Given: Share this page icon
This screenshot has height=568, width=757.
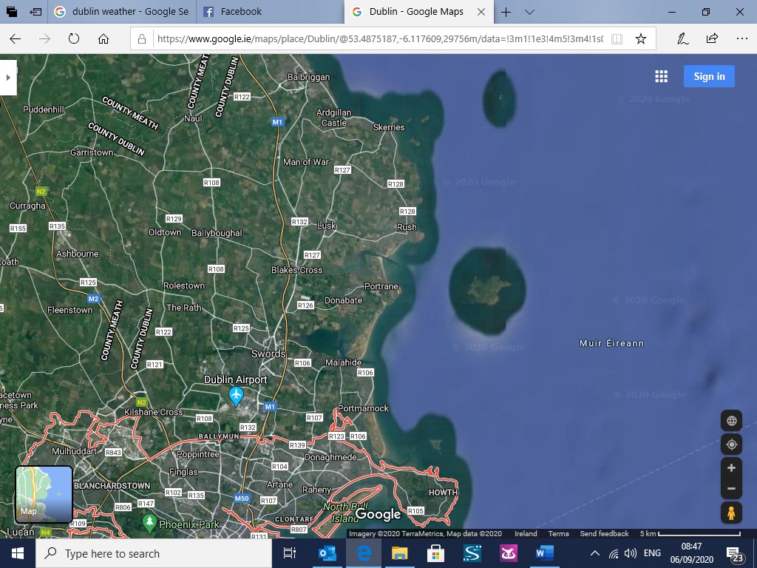Looking at the screenshot, I should 712,38.
